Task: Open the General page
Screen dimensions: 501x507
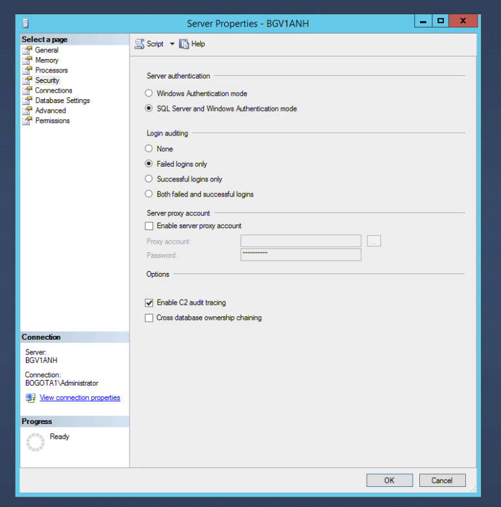Action: coord(47,50)
